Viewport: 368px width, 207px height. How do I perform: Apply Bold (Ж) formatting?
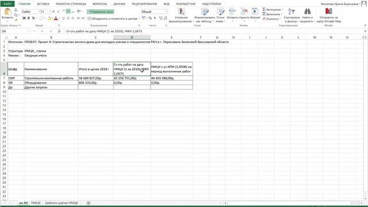(x=24, y=18)
